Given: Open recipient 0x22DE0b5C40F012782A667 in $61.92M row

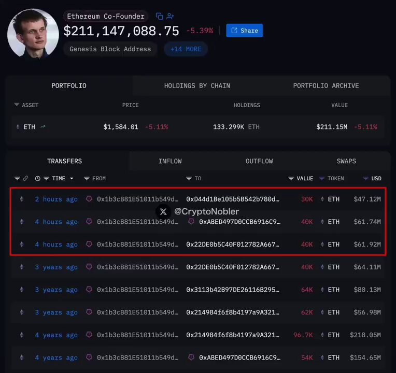Looking at the screenshot, I should click(x=233, y=245).
